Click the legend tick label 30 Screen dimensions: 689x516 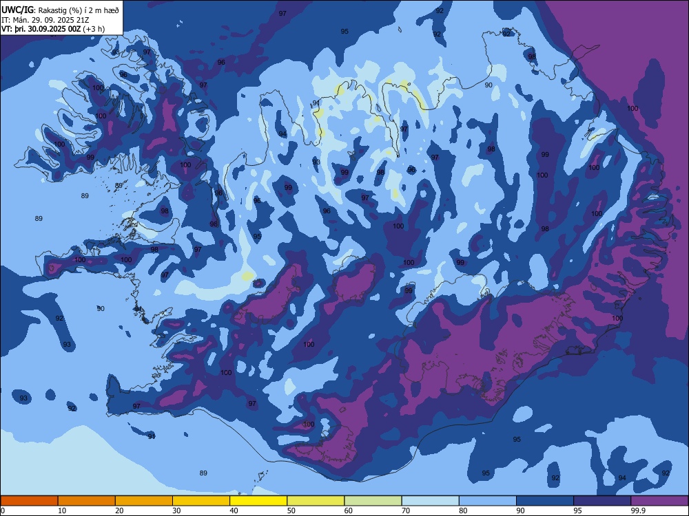tap(177, 510)
